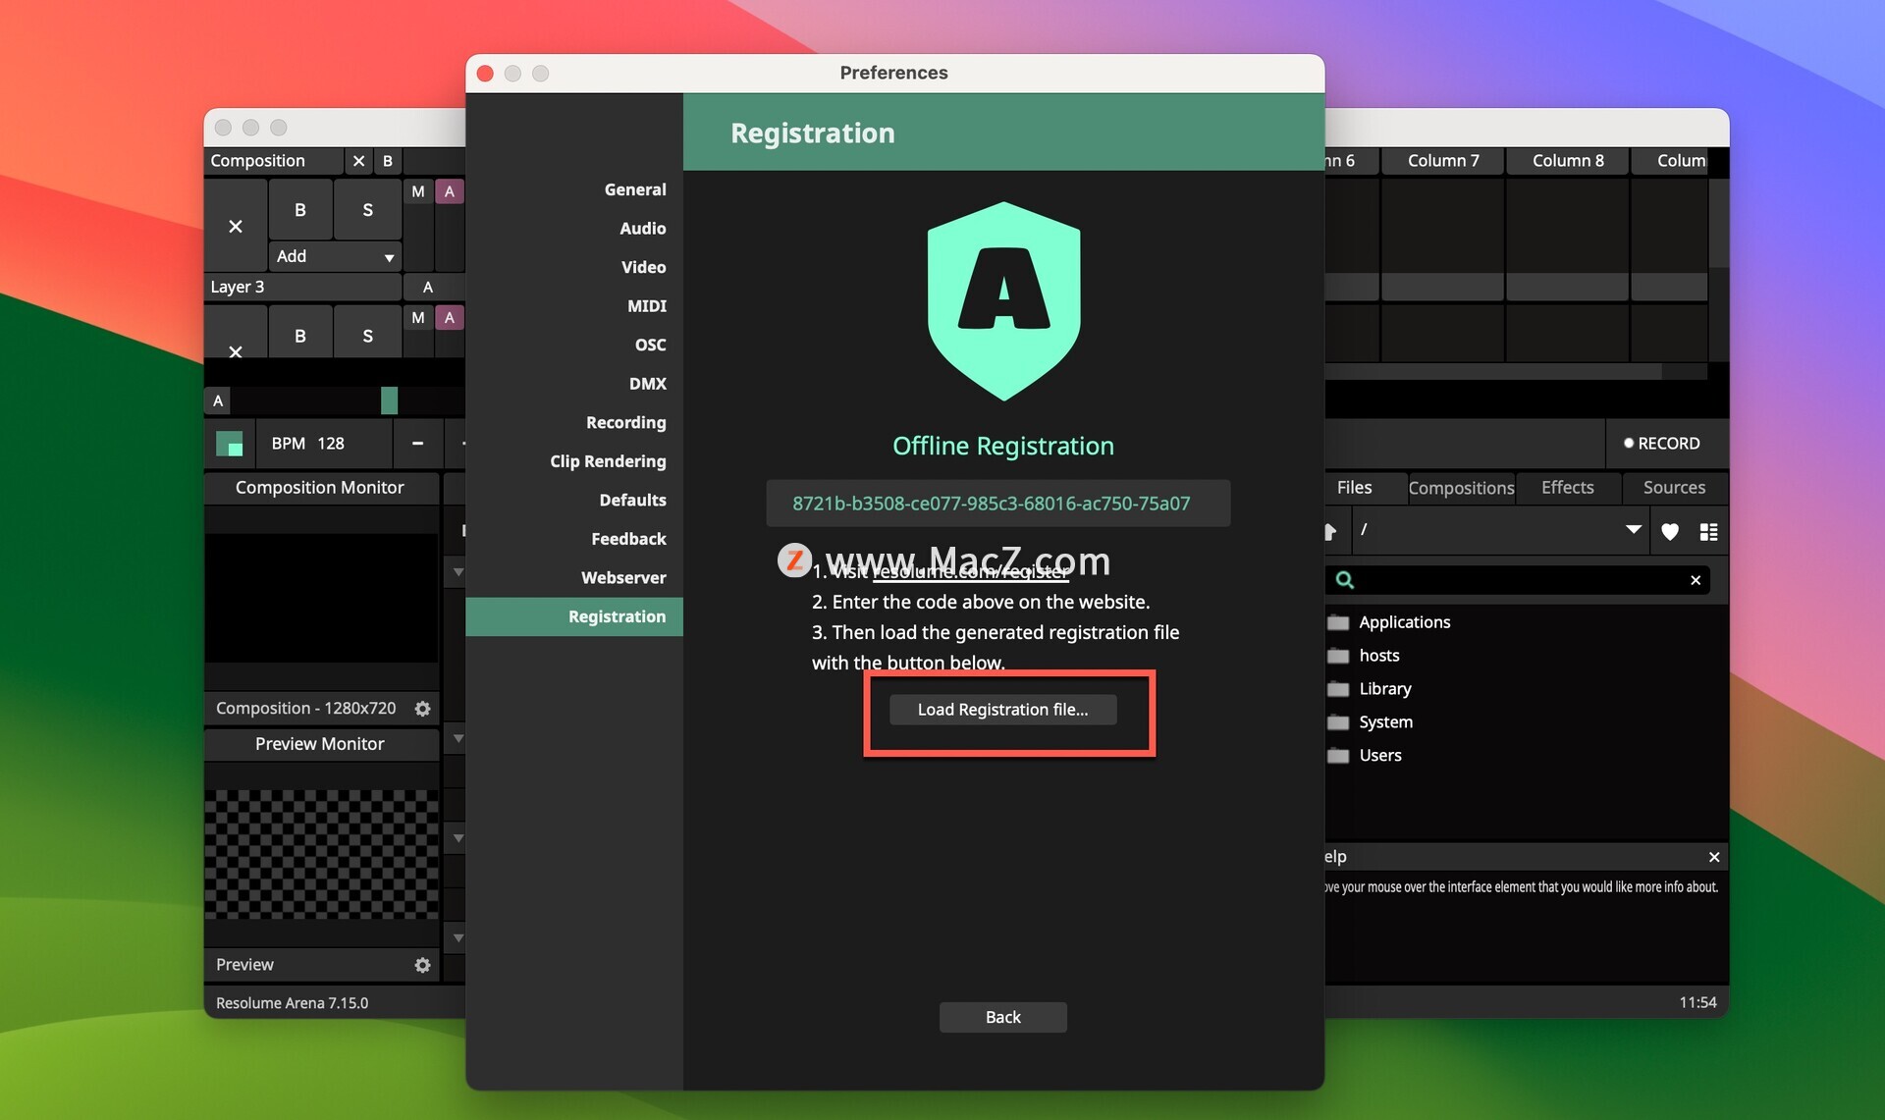Image resolution: width=1885 pixels, height=1120 pixels.
Task: Click Load Registration file button
Action: tap(1002, 710)
